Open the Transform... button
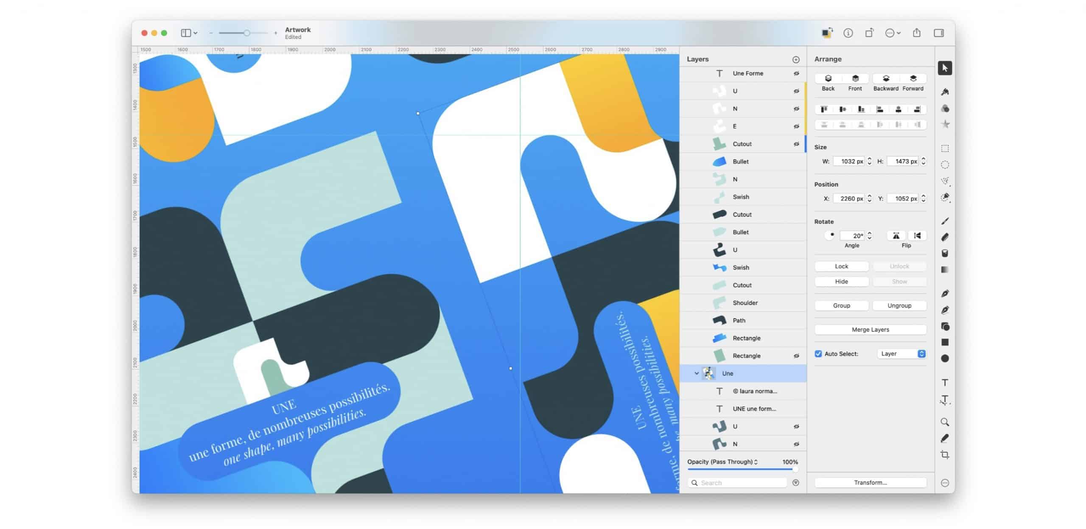The width and height of the screenshot is (1086, 529). [x=870, y=483]
